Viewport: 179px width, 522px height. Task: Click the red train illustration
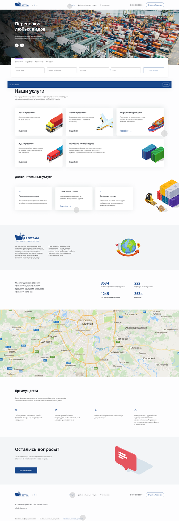(x=54, y=154)
